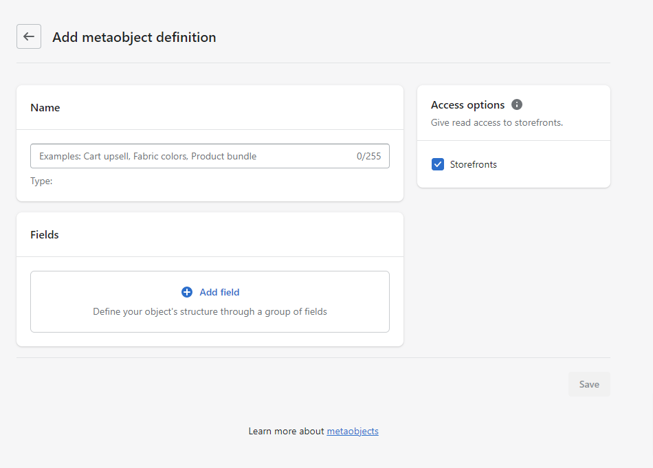653x468 pixels.
Task: Click the Save button
Action: [589, 384]
